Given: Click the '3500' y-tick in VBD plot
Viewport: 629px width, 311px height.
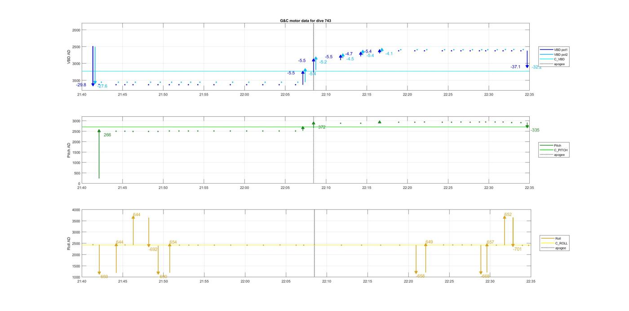Looking at the screenshot, I should tap(76, 80).
